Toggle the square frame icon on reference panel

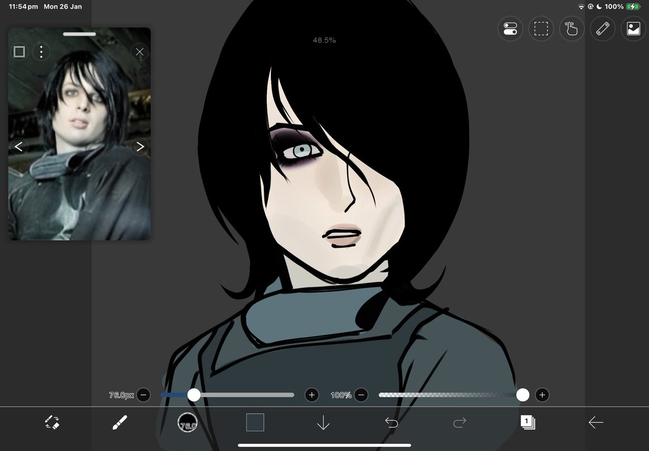pos(19,51)
